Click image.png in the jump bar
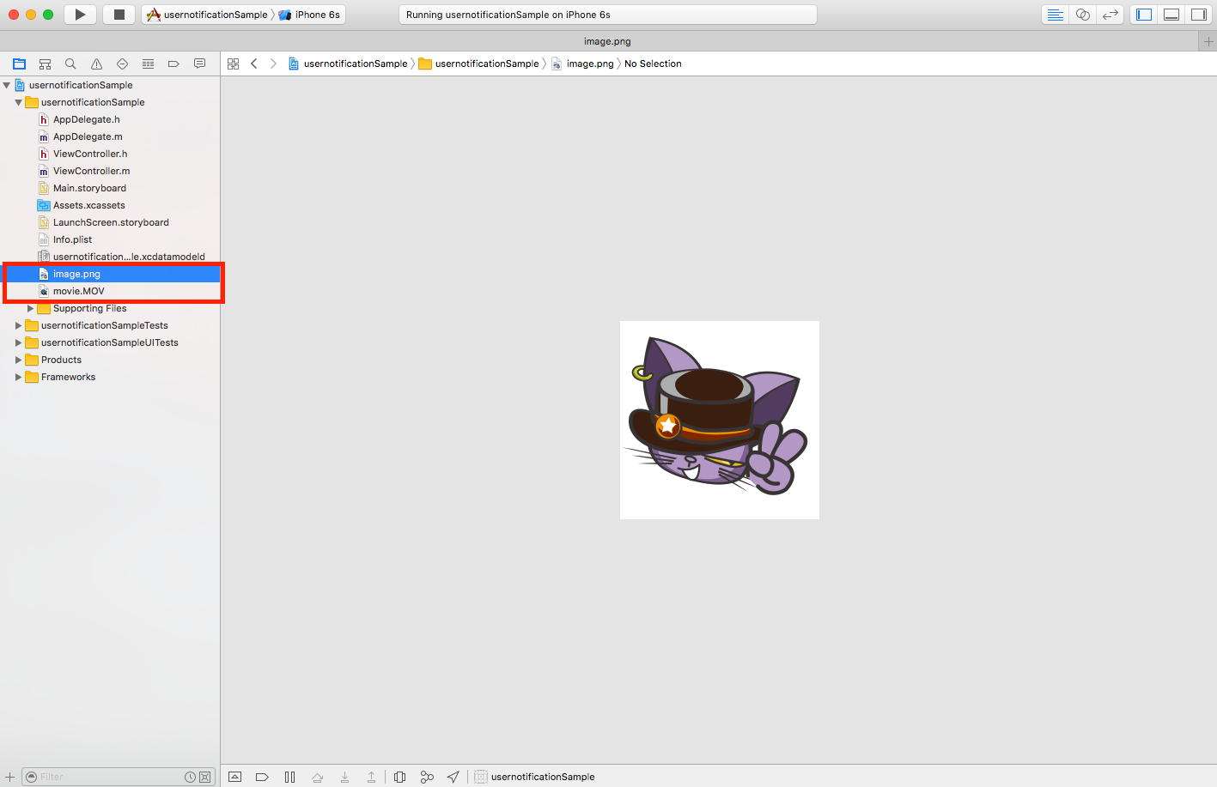The height and width of the screenshot is (787, 1217). click(582, 64)
